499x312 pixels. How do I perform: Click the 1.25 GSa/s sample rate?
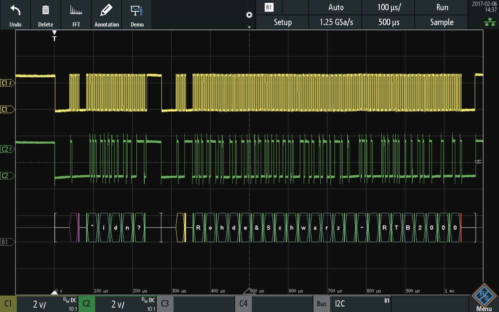(335, 22)
